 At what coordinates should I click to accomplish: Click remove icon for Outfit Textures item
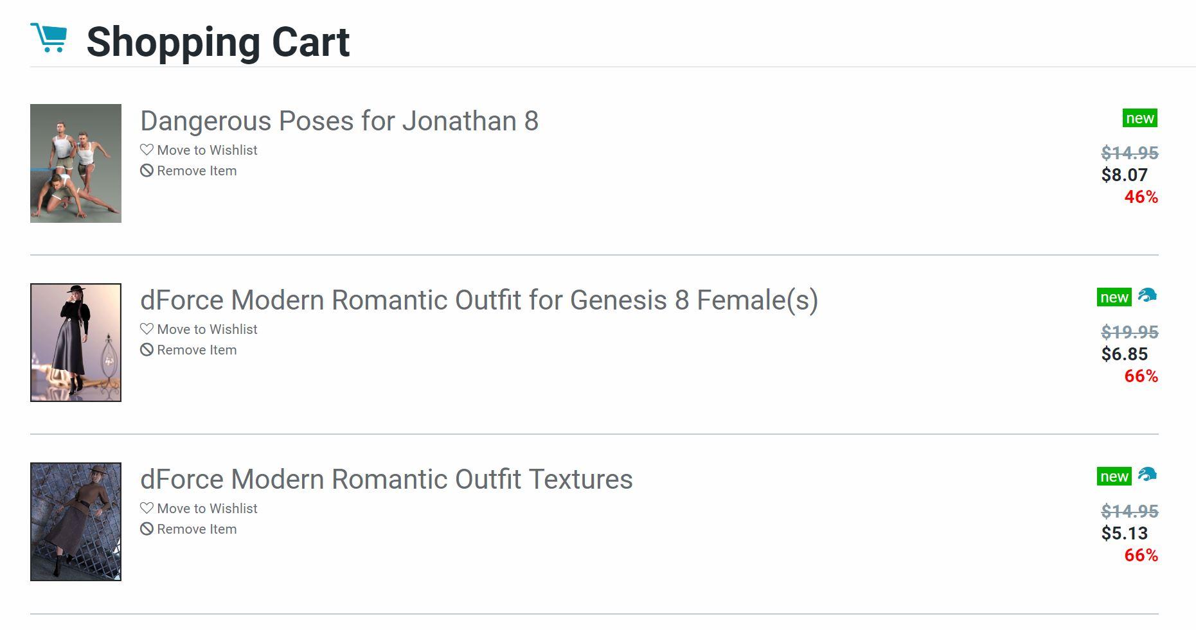coord(147,529)
